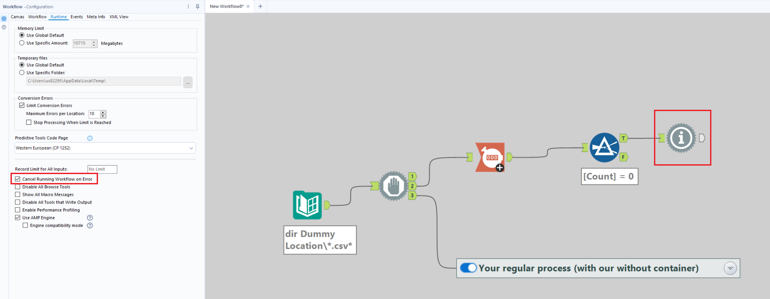Screen dimensions: 770x299
Task: Enable Performance Profiling
Action: [x=18, y=210]
